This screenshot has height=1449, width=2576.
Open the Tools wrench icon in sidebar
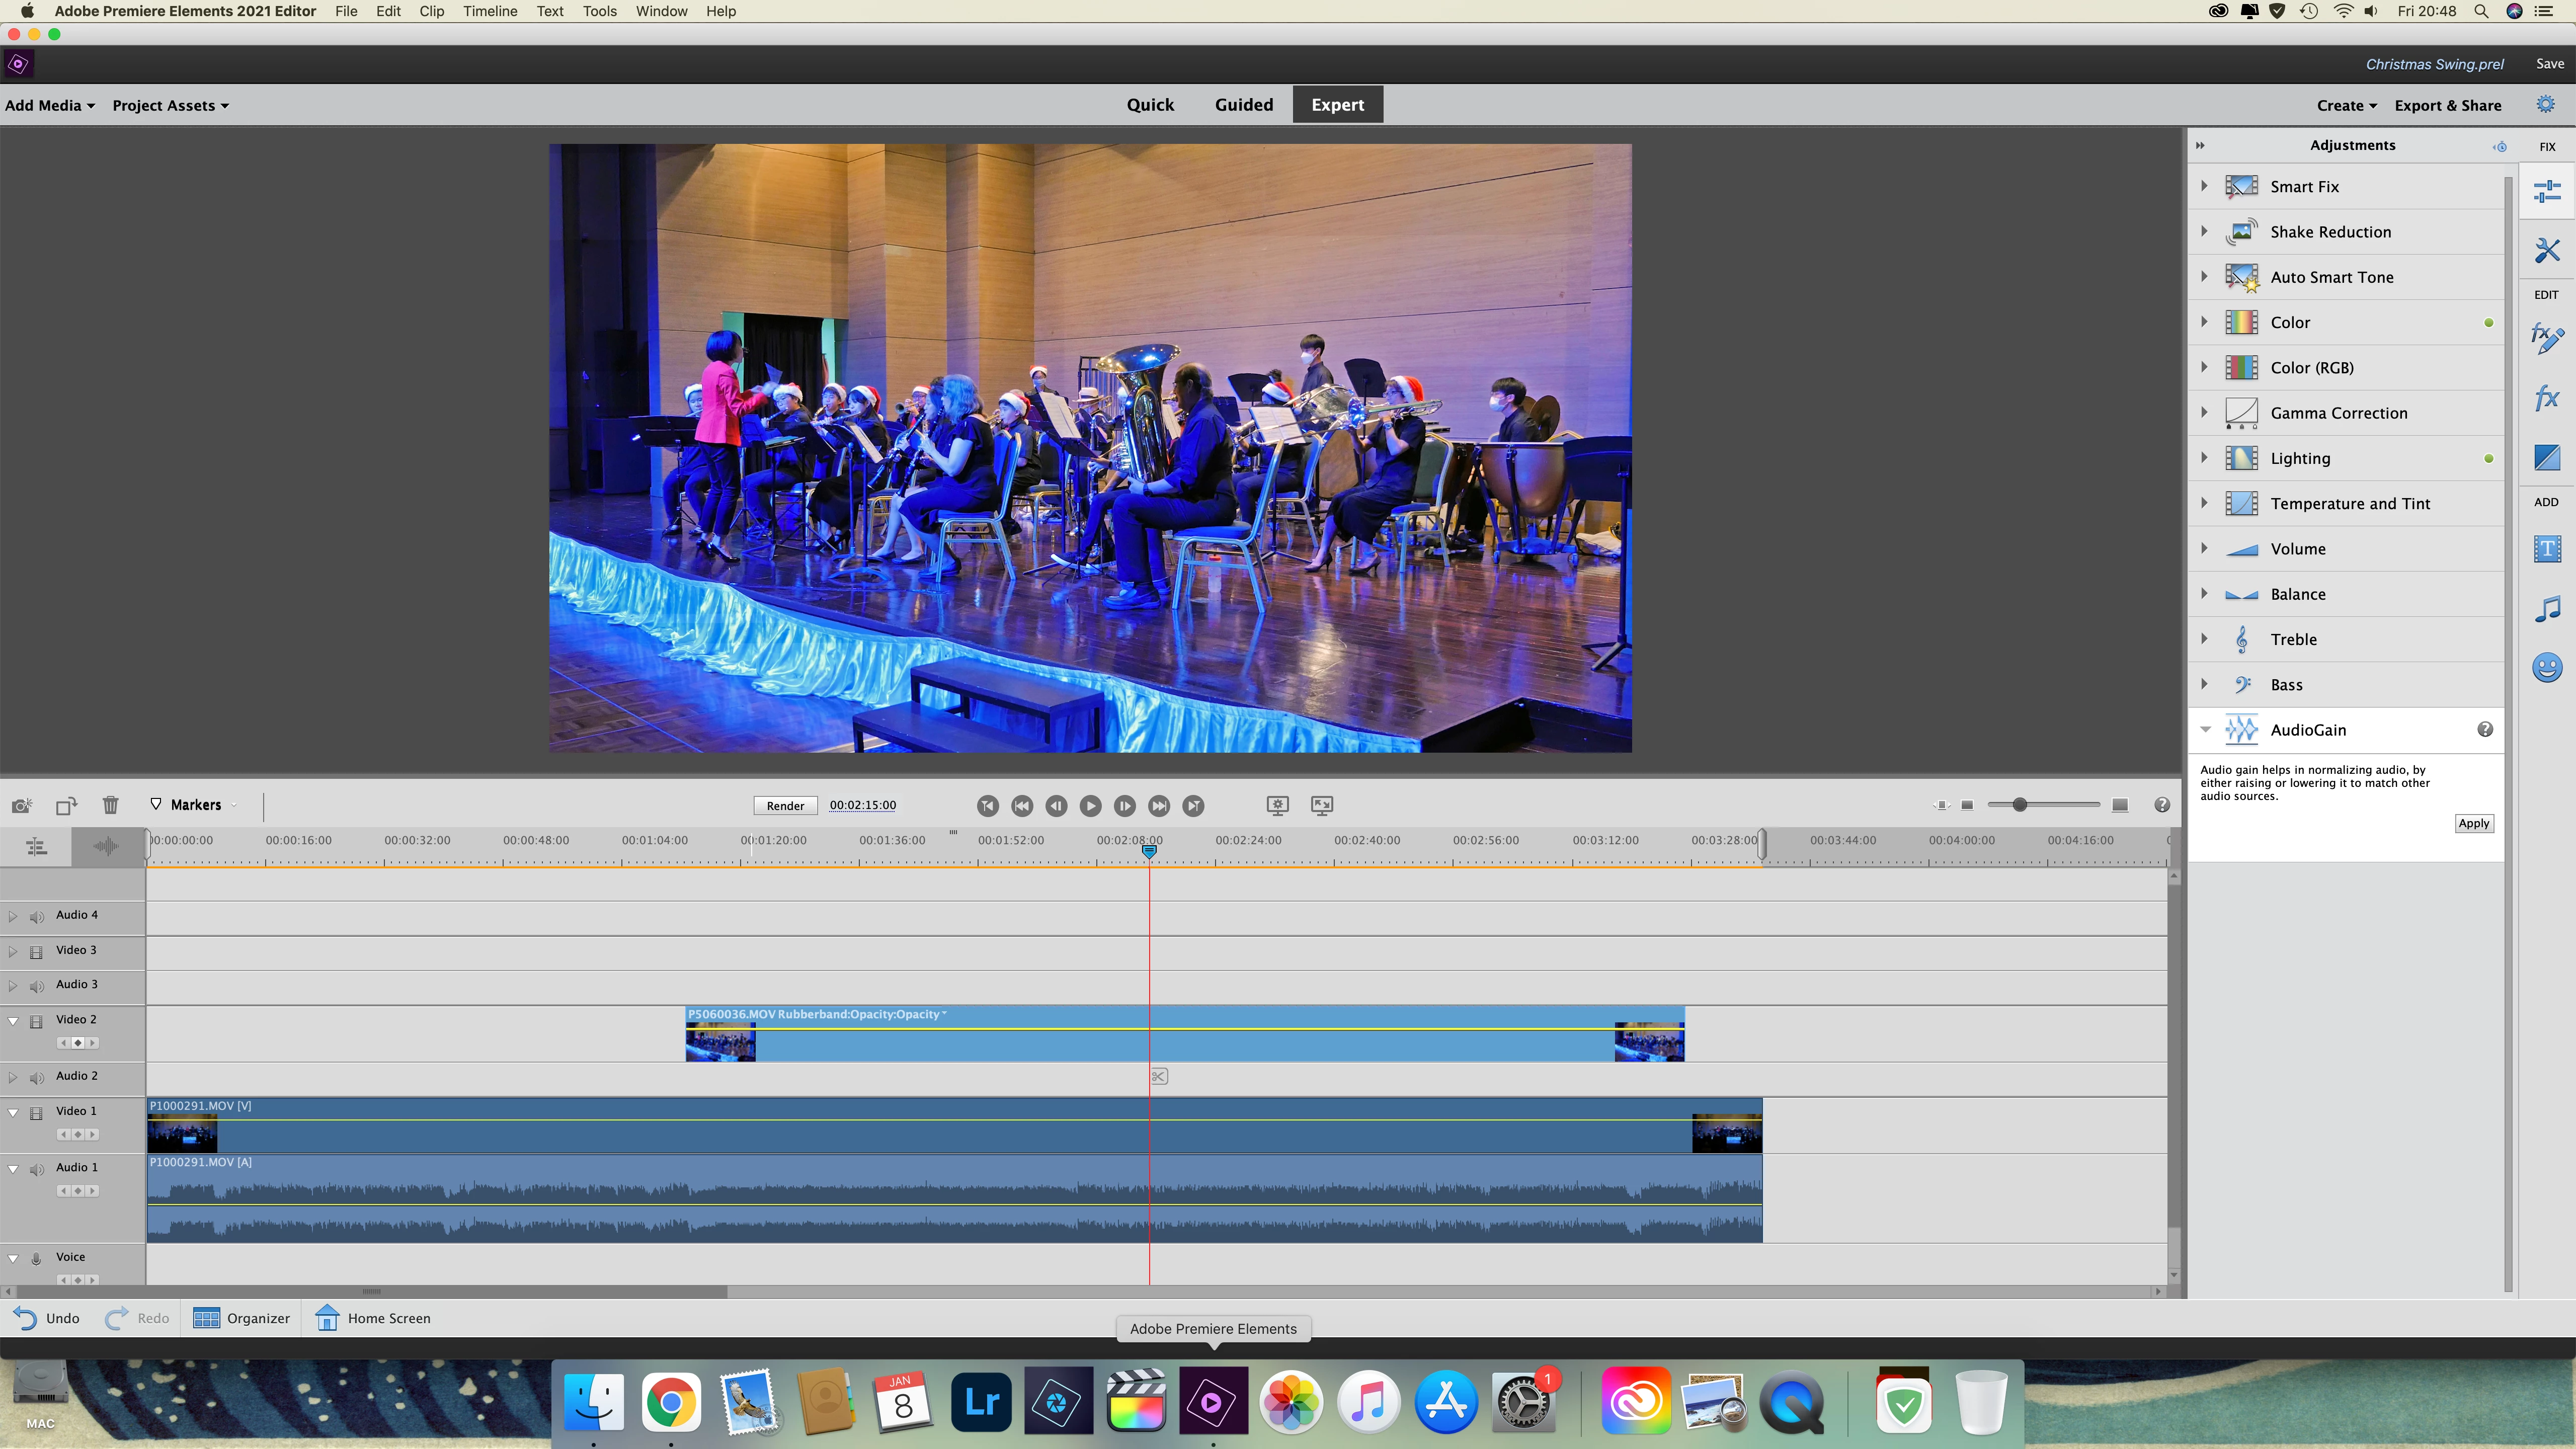pyautogui.click(x=2546, y=250)
